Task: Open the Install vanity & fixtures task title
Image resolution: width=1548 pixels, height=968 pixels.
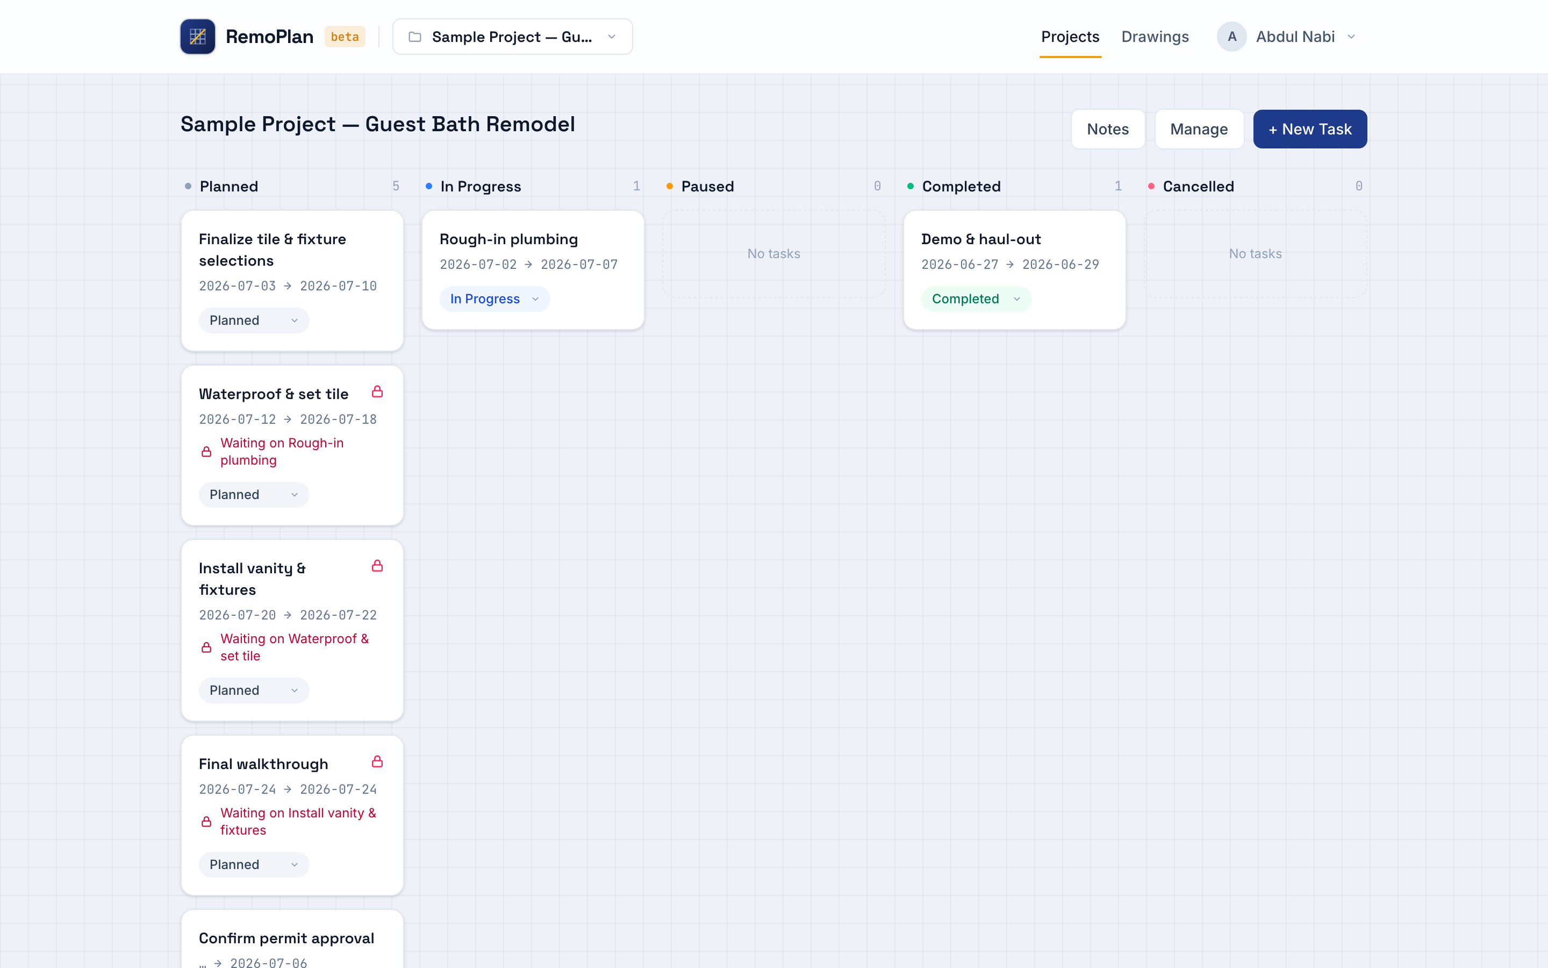Action: tap(252, 579)
